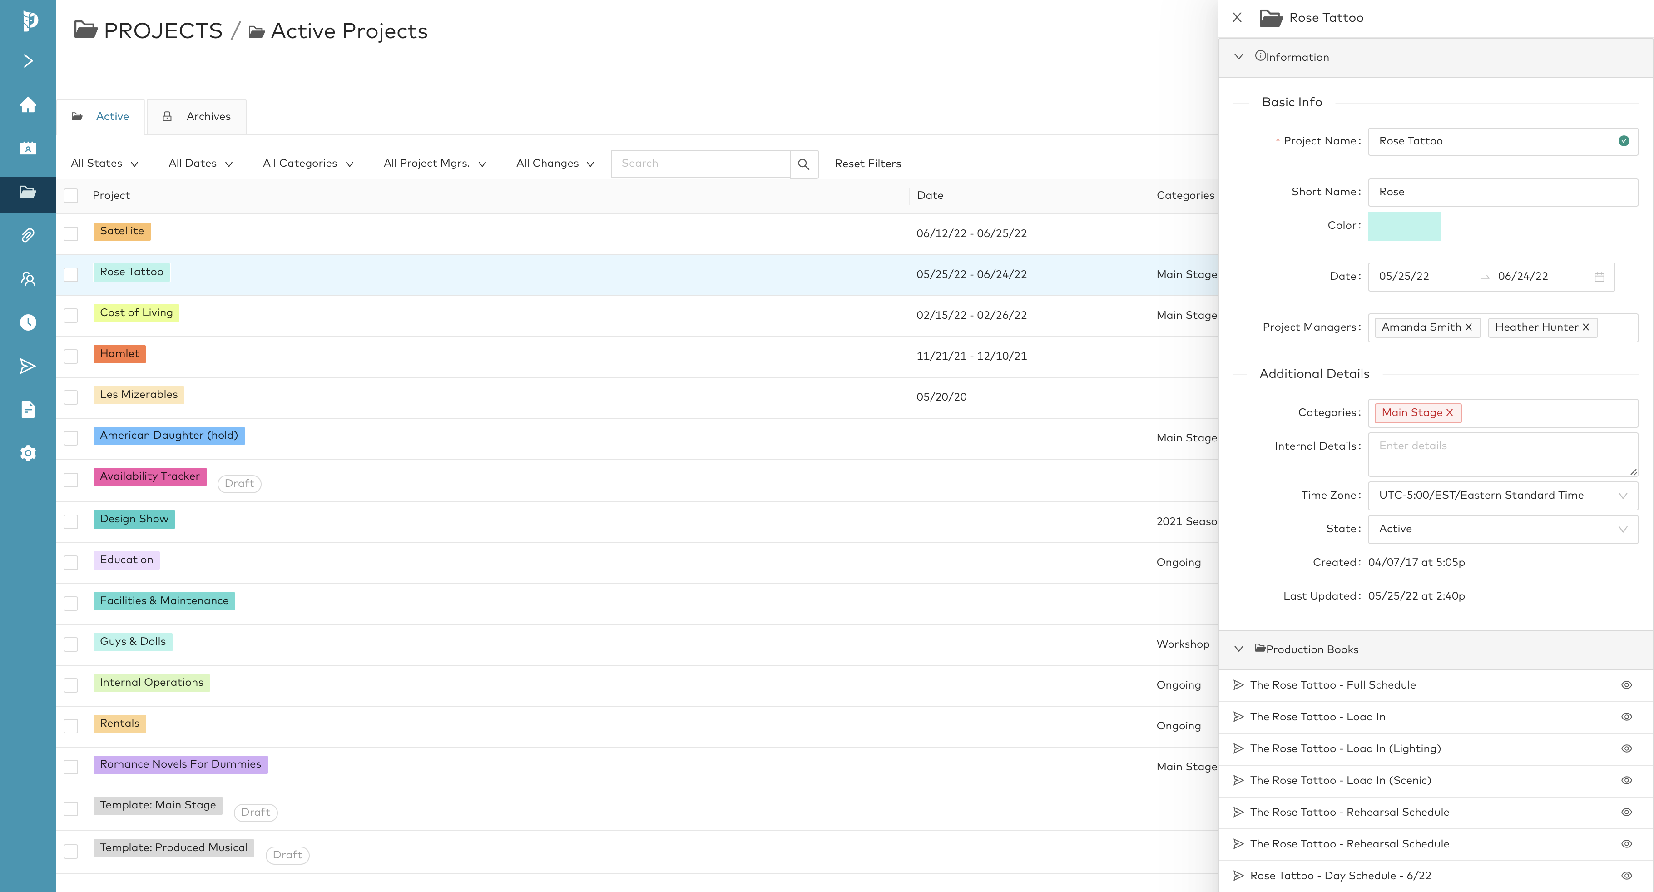Switch to the Active tab
Screen dimensions: 1654x892
101,117
